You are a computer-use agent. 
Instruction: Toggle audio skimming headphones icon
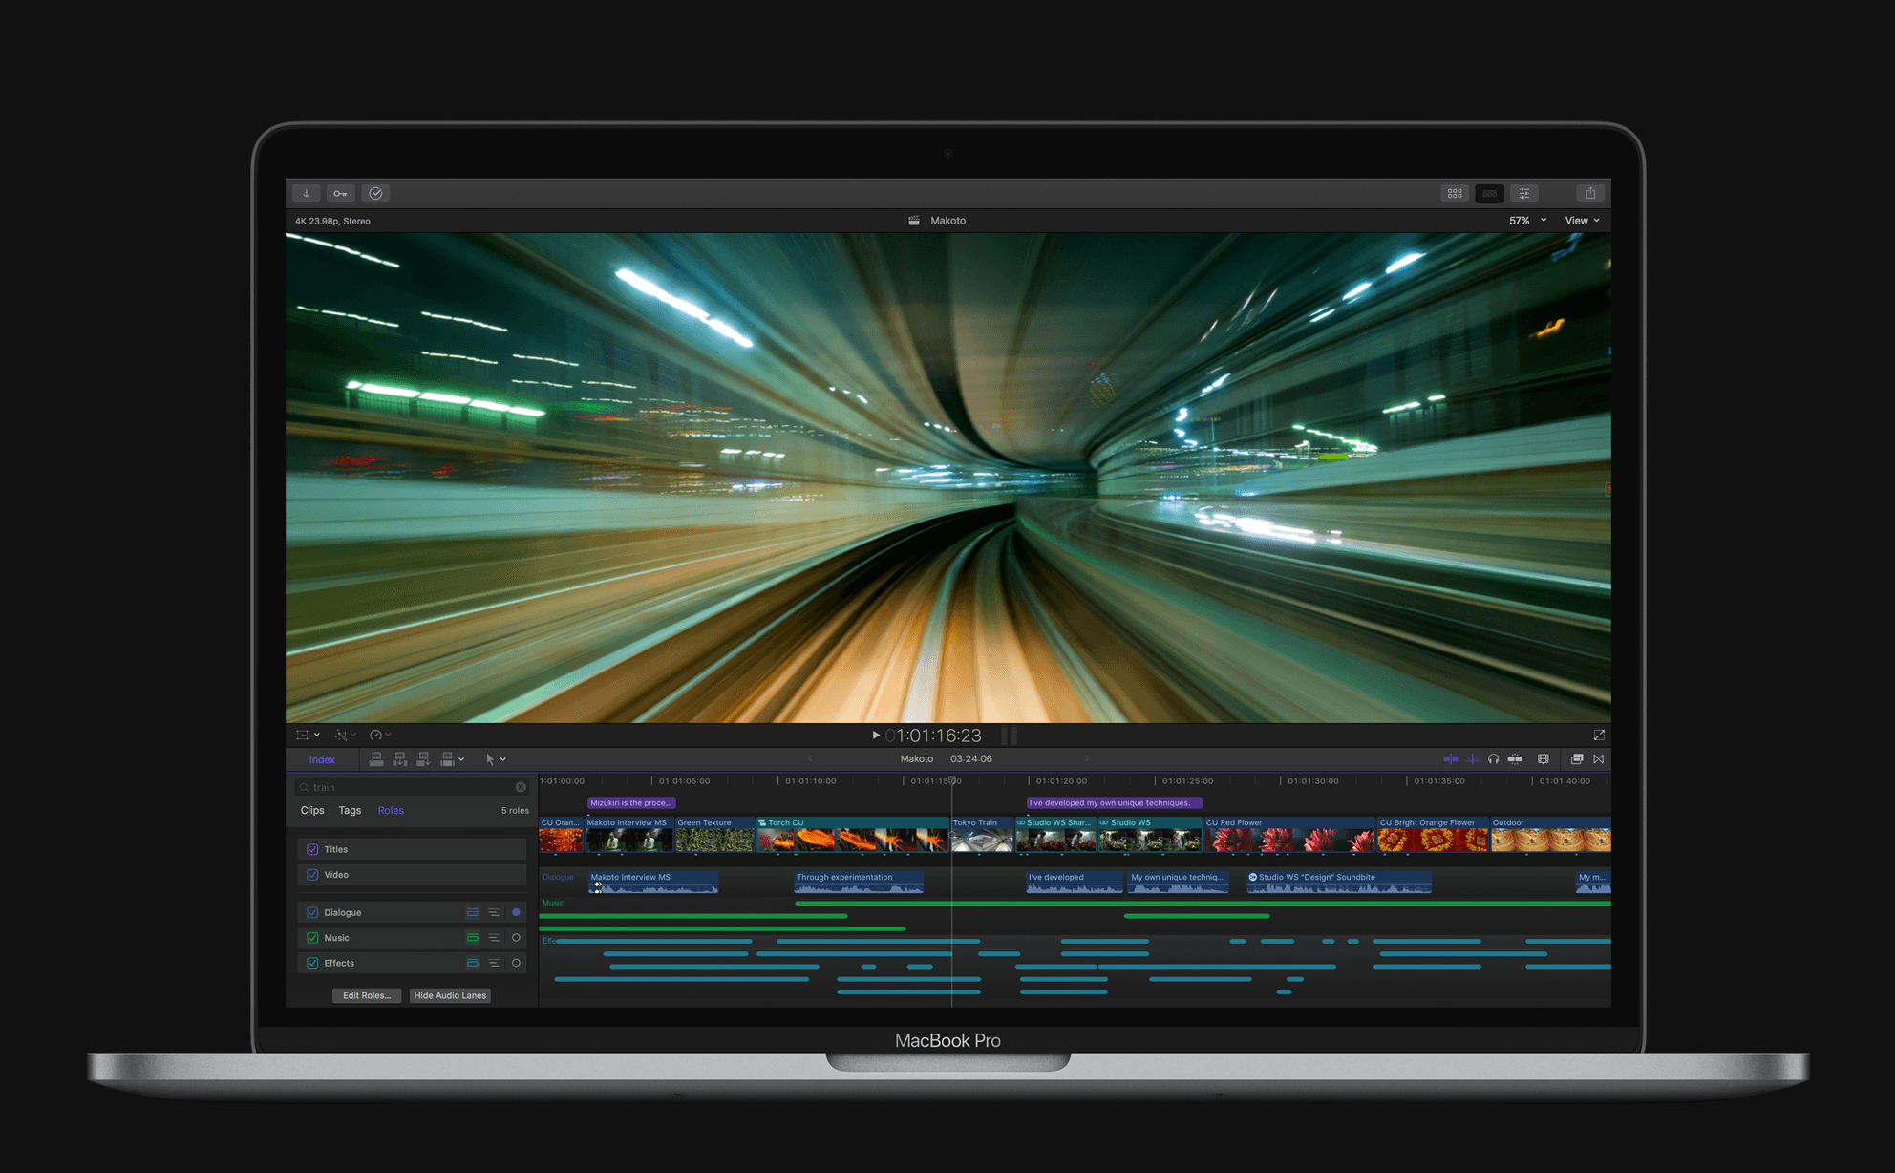(x=1493, y=759)
